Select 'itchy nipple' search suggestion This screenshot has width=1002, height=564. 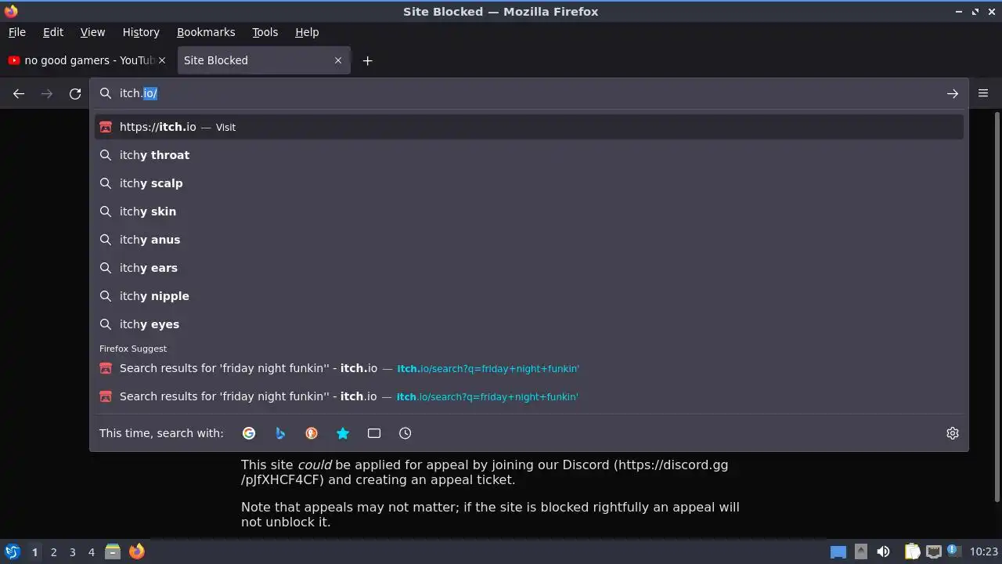point(529,296)
